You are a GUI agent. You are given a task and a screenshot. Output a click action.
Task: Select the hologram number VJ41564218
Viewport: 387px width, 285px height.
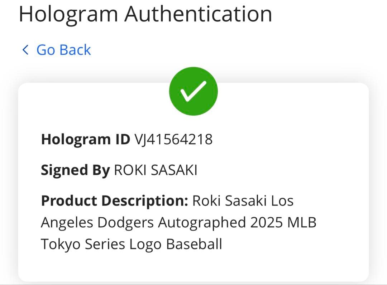point(173,139)
